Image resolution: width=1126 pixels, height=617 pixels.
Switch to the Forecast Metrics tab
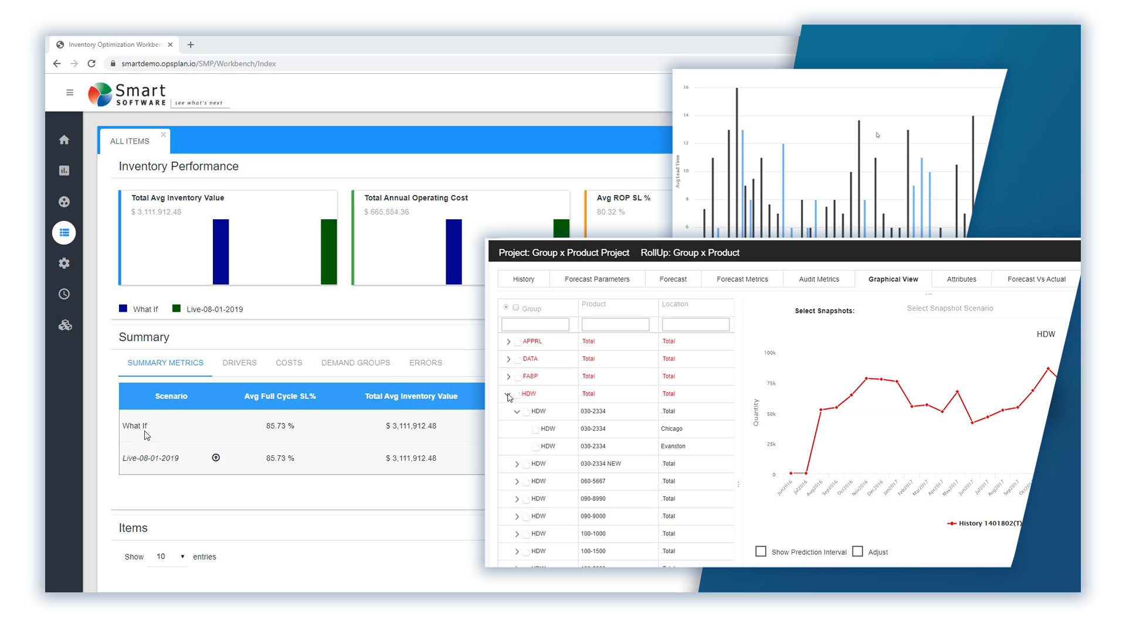(x=742, y=279)
